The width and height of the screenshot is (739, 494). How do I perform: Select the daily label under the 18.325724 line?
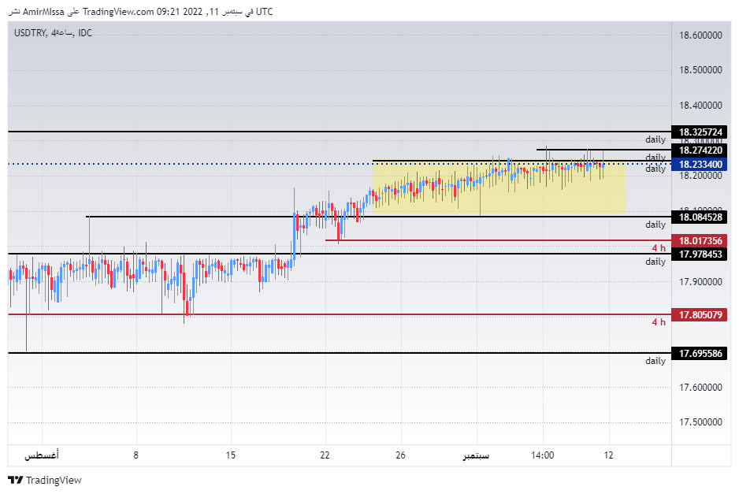[655, 139]
